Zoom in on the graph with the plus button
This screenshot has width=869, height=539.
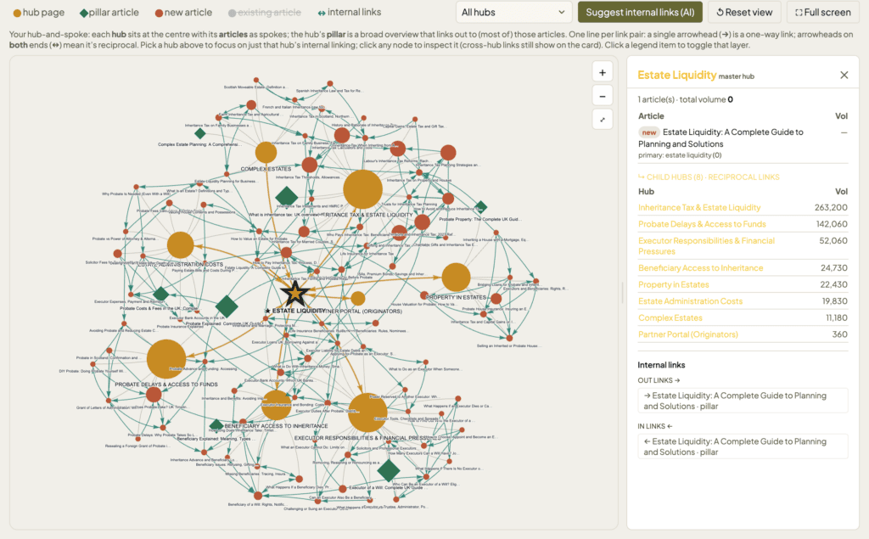[603, 73]
